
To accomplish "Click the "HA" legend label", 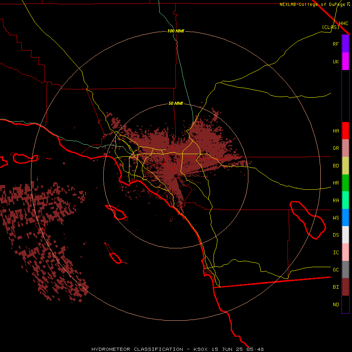I will [336, 131].
